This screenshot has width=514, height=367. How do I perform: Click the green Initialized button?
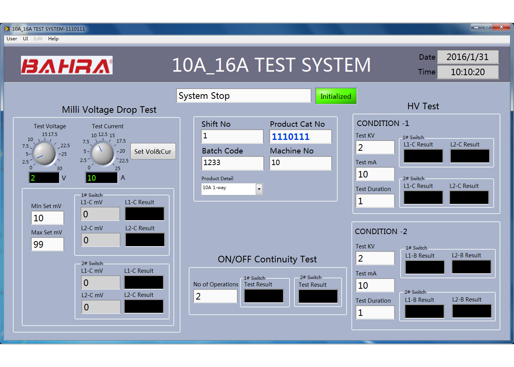(x=335, y=96)
